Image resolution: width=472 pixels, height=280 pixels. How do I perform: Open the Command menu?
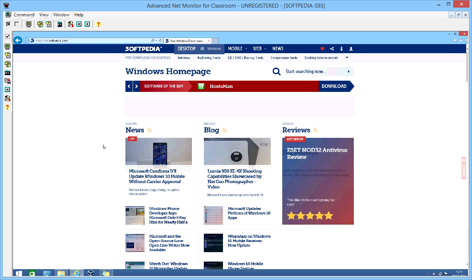[x=24, y=15]
